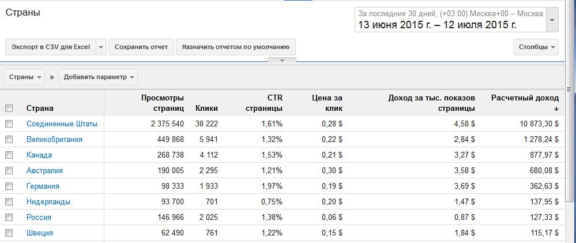Click Экспорт в CSV для Excel button

coord(51,47)
